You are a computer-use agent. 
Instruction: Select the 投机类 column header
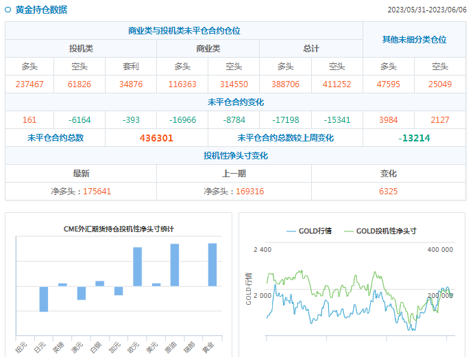[81, 49]
